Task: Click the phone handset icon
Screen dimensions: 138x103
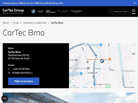Action: pos(9,69)
